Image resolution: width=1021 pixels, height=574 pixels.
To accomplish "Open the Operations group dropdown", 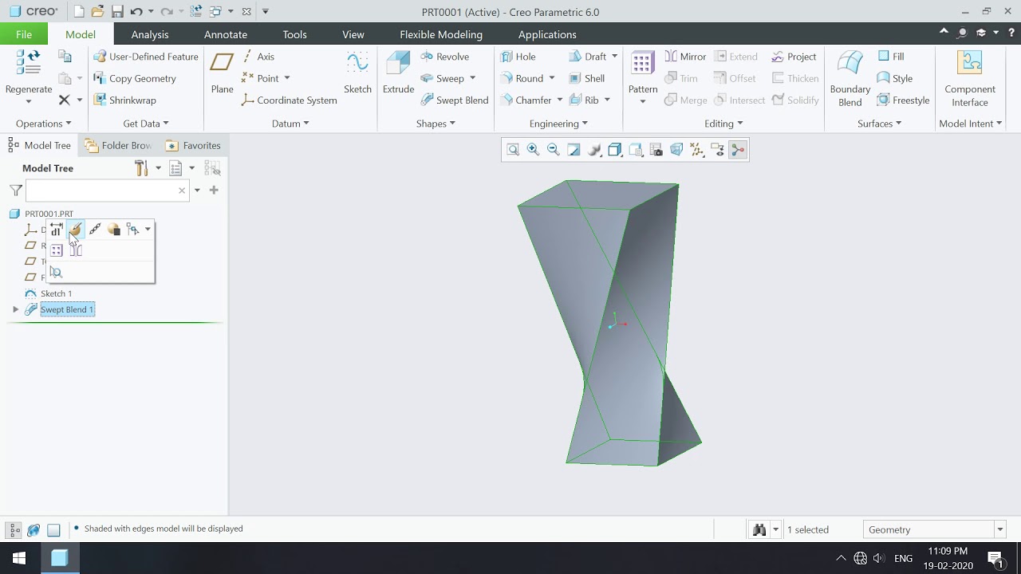I will pyautogui.click(x=43, y=124).
